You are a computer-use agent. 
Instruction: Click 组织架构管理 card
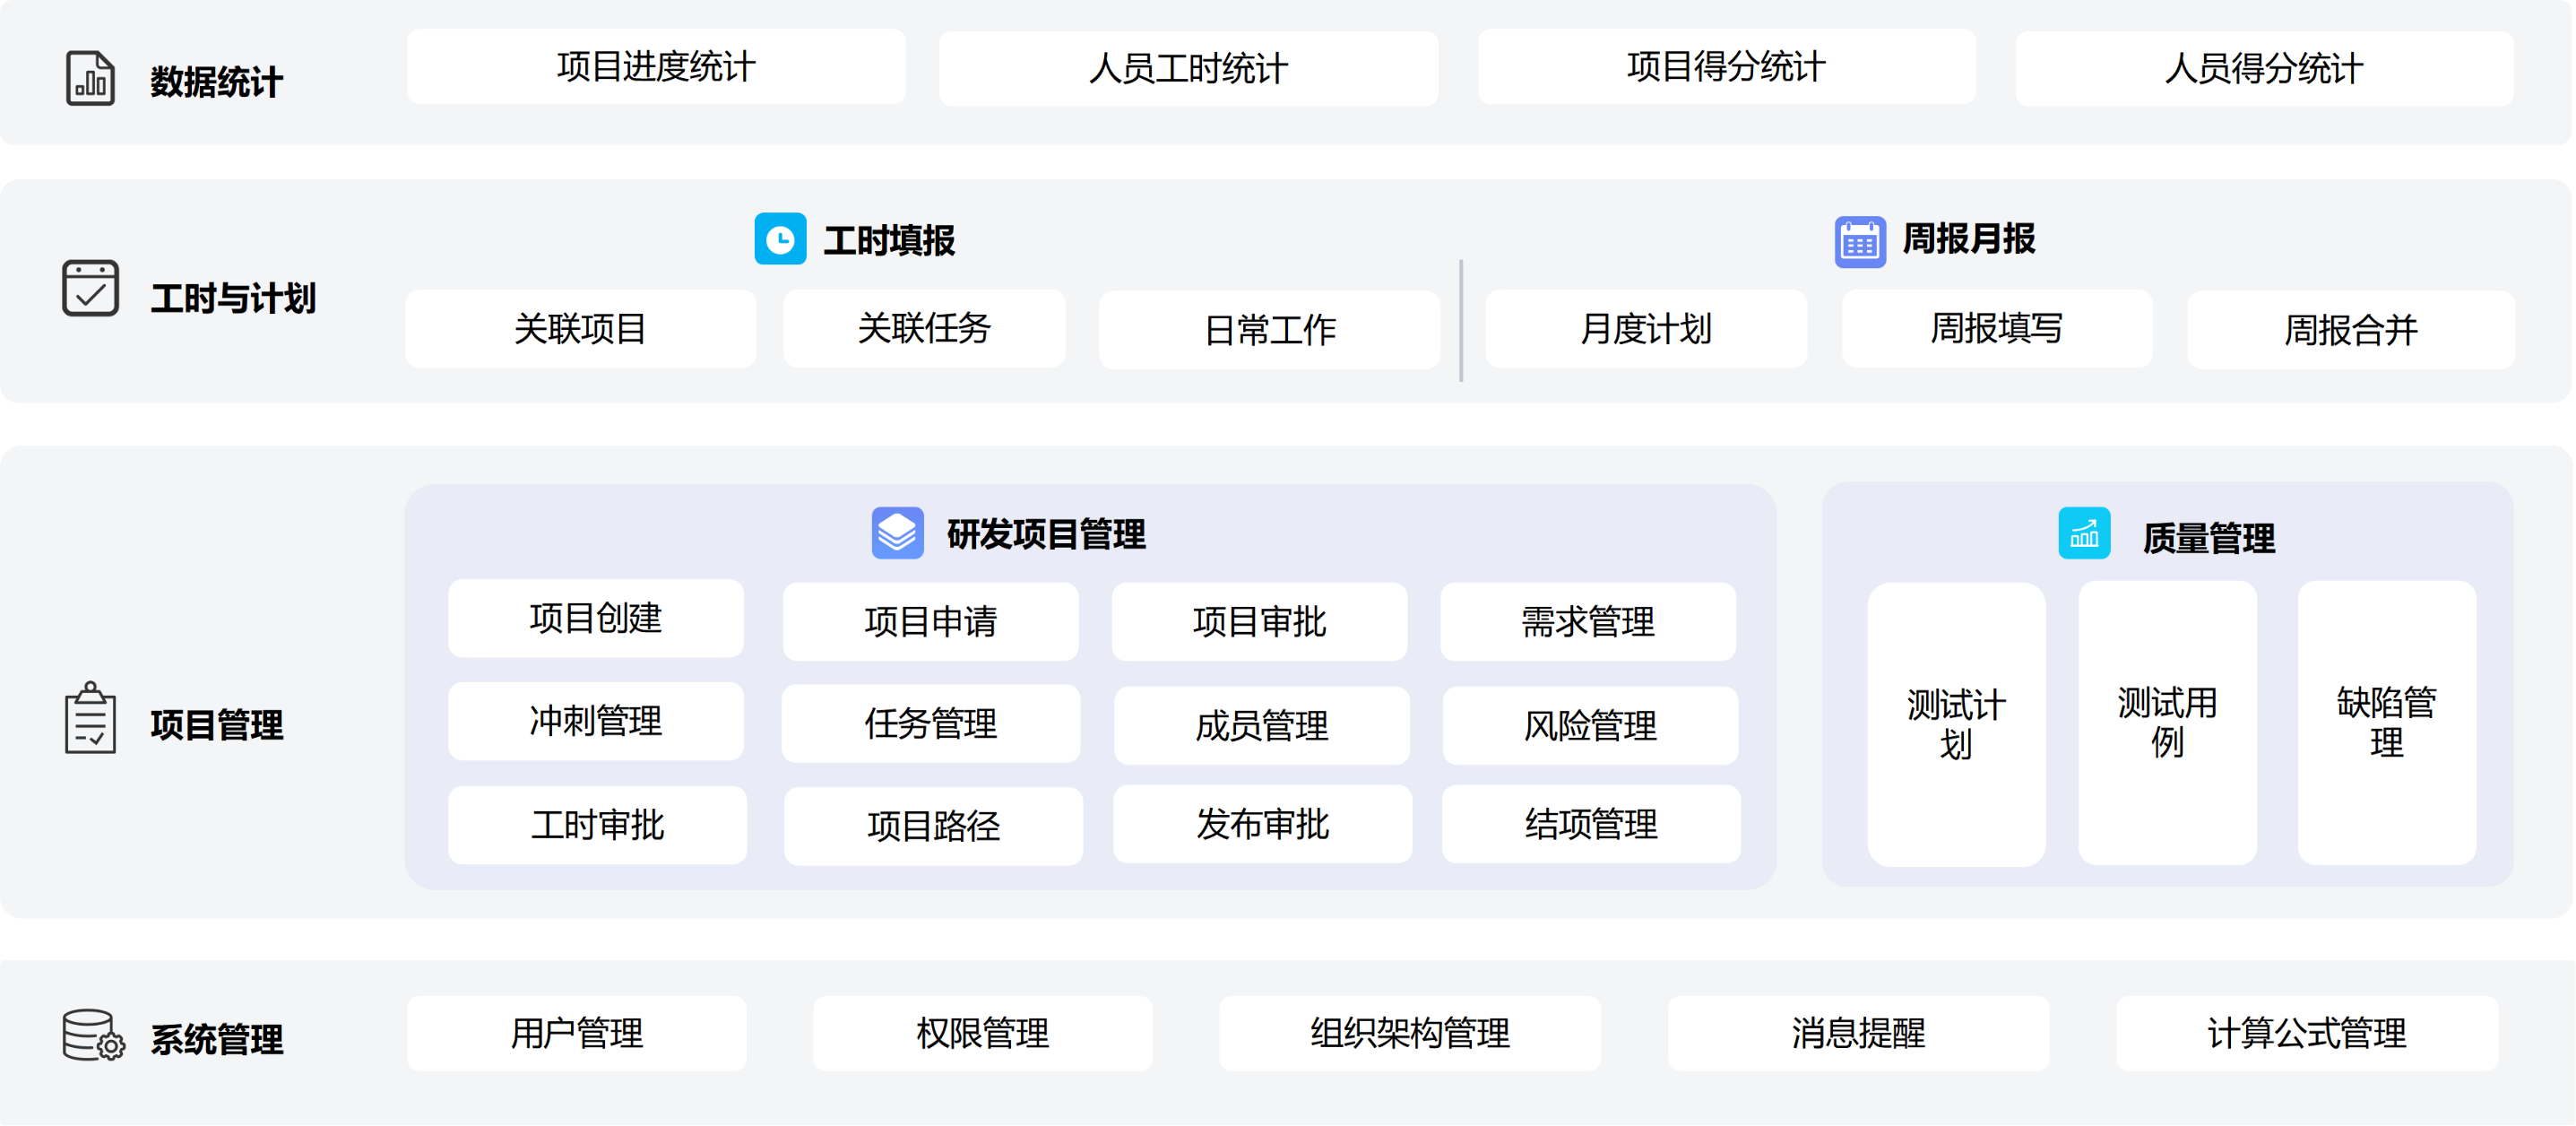point(1409,1033)
